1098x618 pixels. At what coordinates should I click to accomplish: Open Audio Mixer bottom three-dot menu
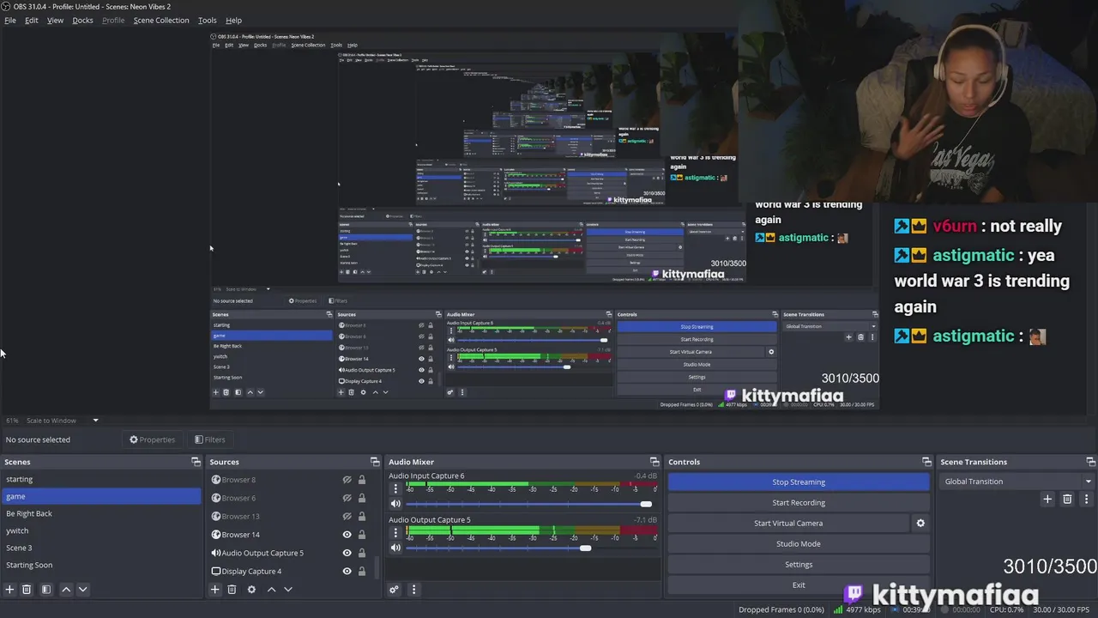413,590
